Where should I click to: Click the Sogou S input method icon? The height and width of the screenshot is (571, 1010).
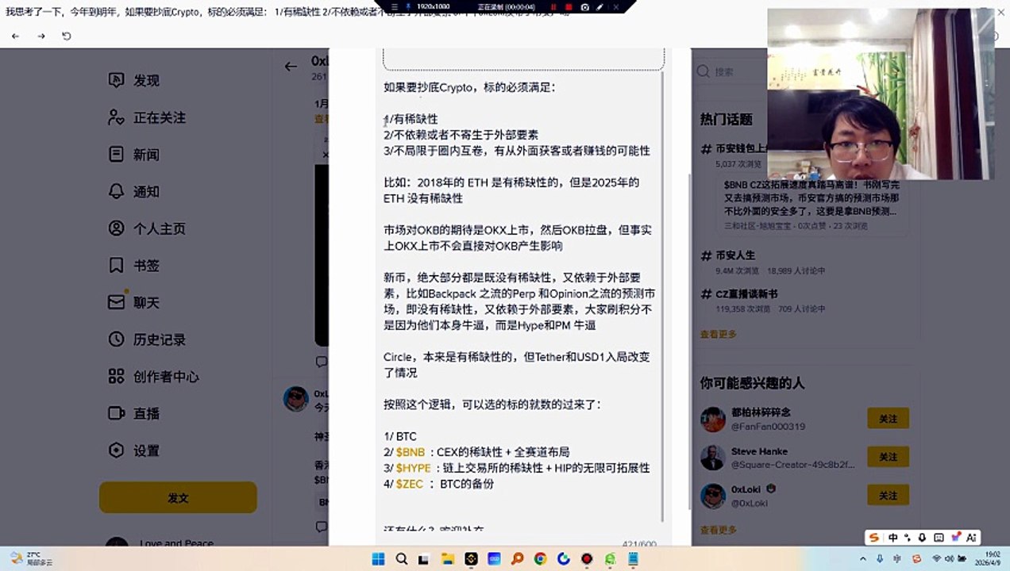[874, 538]
